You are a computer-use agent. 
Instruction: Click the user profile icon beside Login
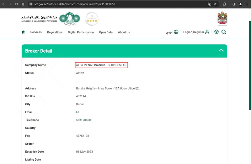(x=207, y=32)
